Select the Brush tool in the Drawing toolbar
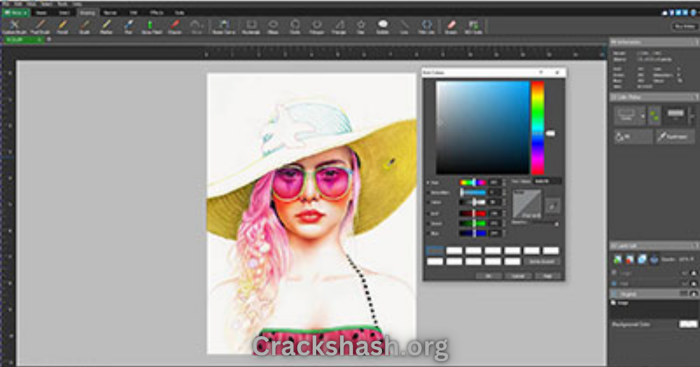700x367 pixels. (85, 27)
